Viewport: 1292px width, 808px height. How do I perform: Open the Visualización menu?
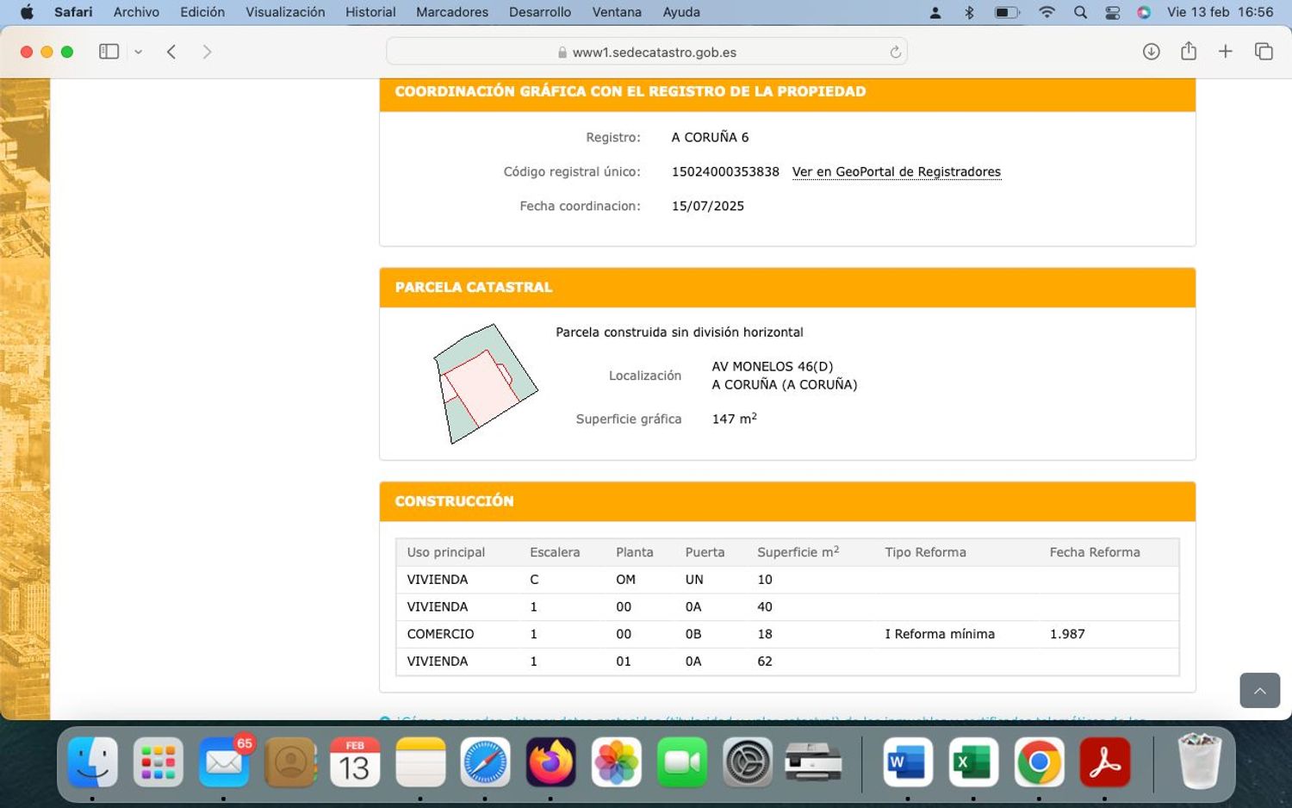(285, 12)
